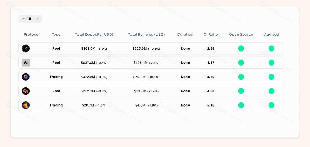The image size is (310, 147).
Task: Click the C-Ratio column header
Action: click(211, 34)
